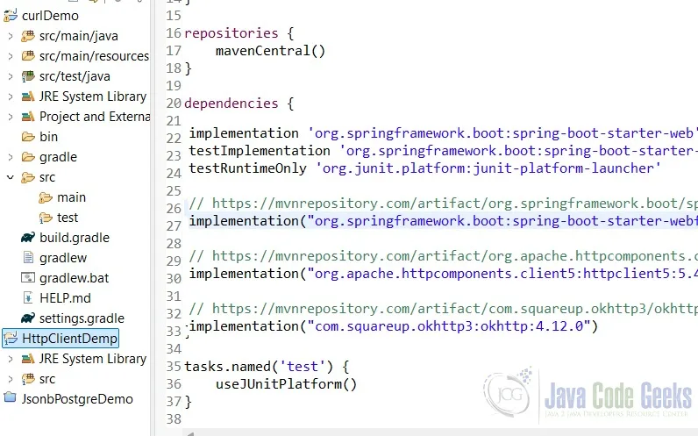The width and height of the screenshot is (698, 436).
Task: Open settings.gradle file
Action: coord(82,318)
